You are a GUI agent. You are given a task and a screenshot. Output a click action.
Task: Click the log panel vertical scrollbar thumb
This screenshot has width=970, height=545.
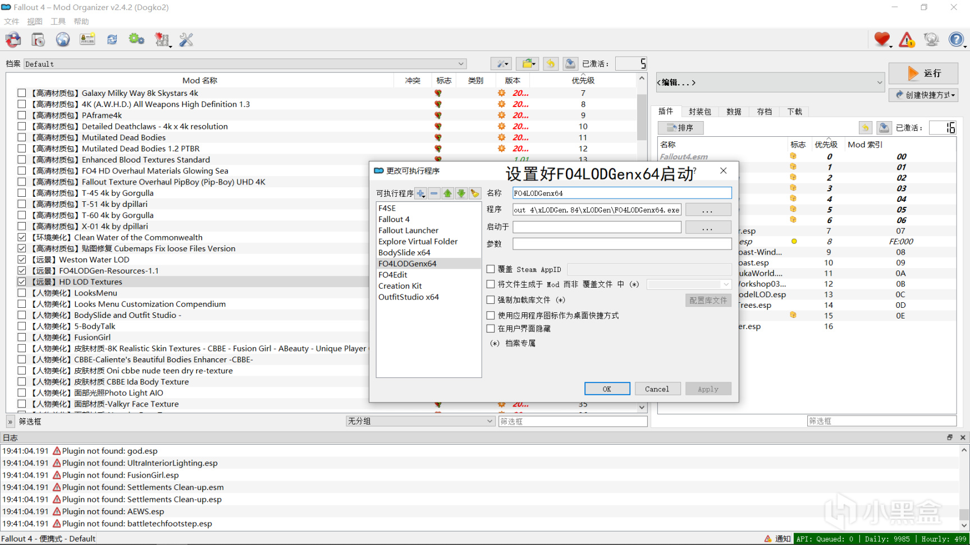(964, 515)
